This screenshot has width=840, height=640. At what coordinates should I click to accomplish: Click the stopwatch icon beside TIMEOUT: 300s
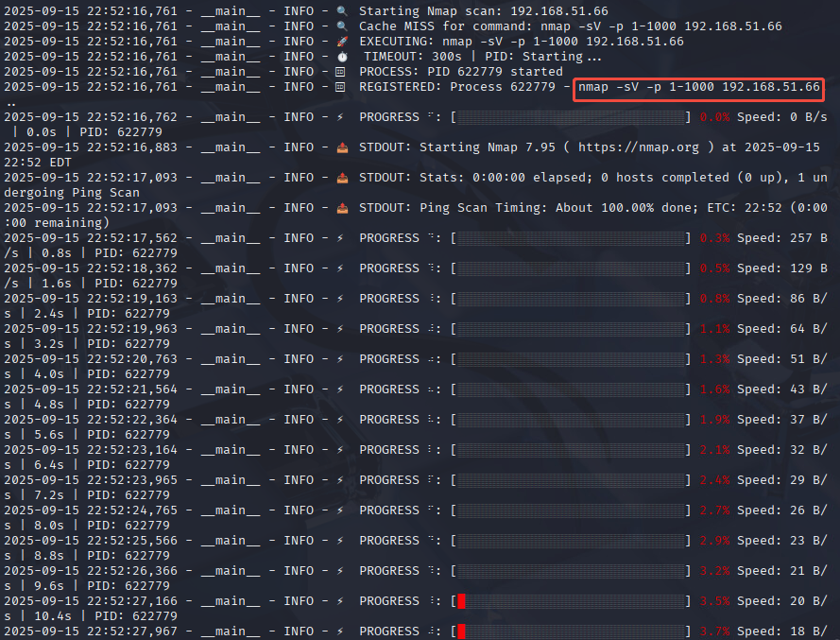pyautogui.click(x=342, y=57)
